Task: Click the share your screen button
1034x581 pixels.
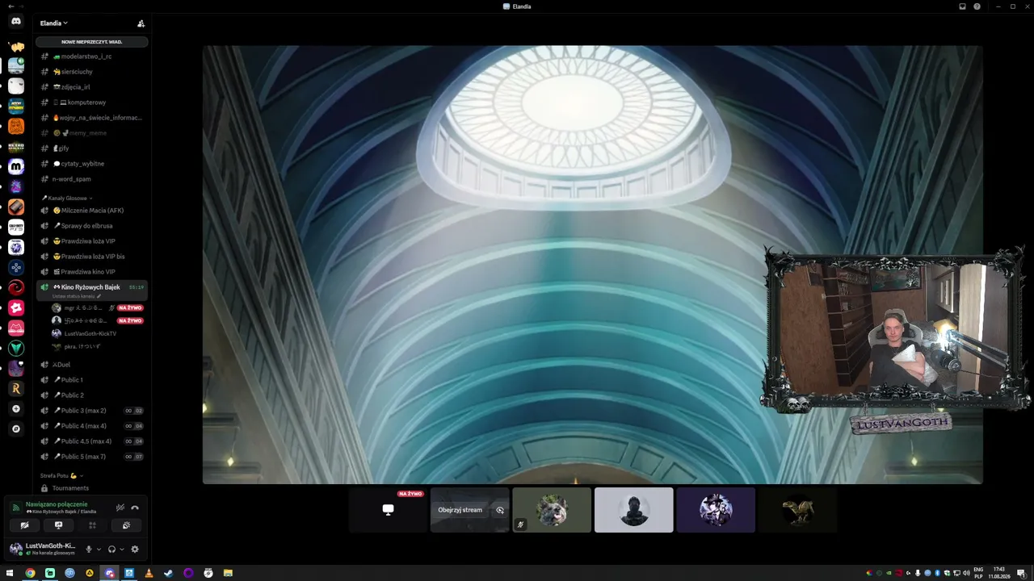Action: tap(58, 525)
